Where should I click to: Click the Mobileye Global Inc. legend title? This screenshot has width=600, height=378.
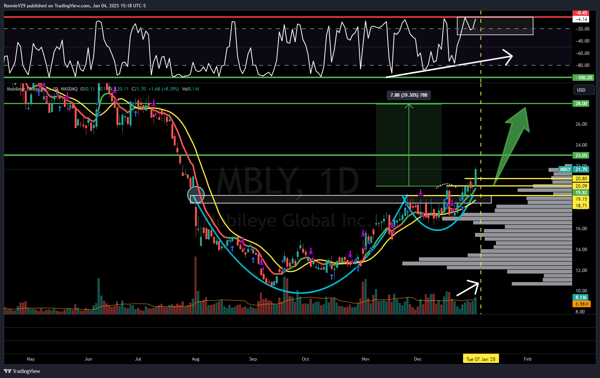pyautogui.click(x=29, y=89)
